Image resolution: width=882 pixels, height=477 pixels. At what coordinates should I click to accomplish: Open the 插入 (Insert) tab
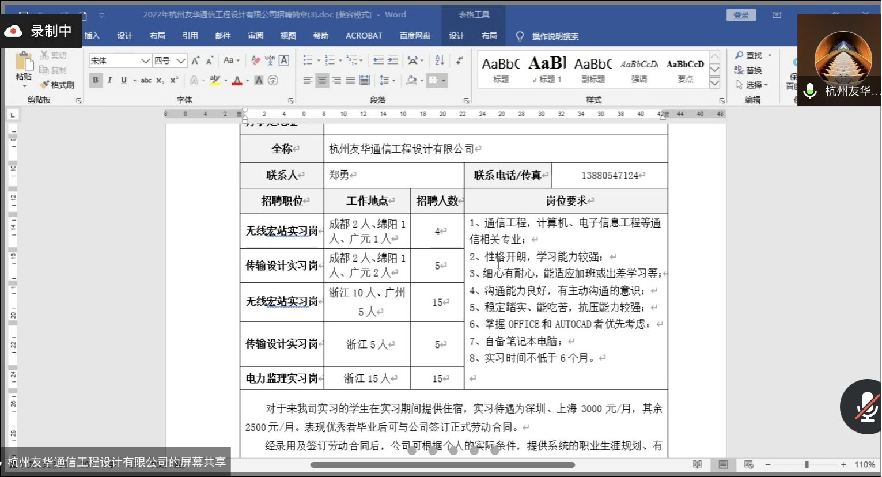pyautogui.click(x=92, y=36)
